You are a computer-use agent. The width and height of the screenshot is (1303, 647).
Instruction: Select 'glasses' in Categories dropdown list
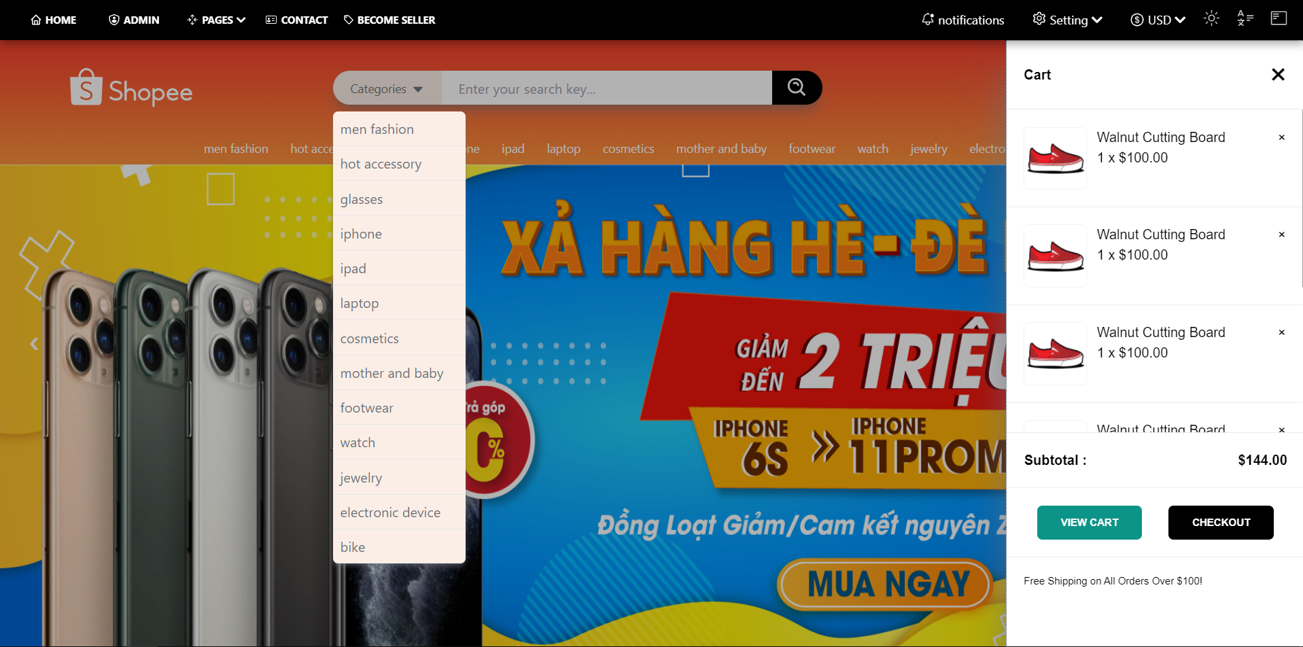pyautogui.click(x=399, y=199)
